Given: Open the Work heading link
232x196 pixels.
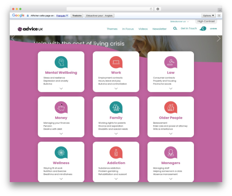Looking at the screenshot, I should coord(116,73).
